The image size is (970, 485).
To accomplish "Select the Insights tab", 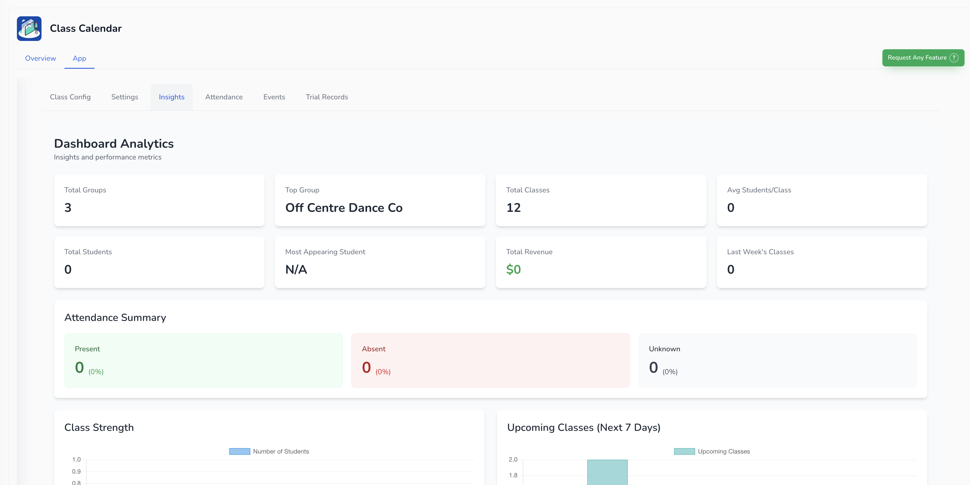I will tap(172, 97).
